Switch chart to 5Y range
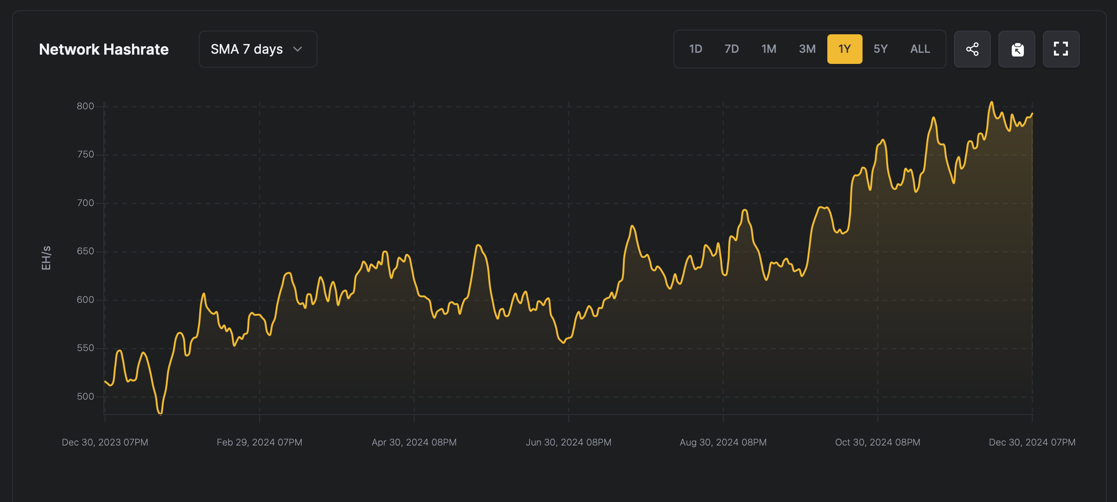1117x502 pixels. click(880, 49)
